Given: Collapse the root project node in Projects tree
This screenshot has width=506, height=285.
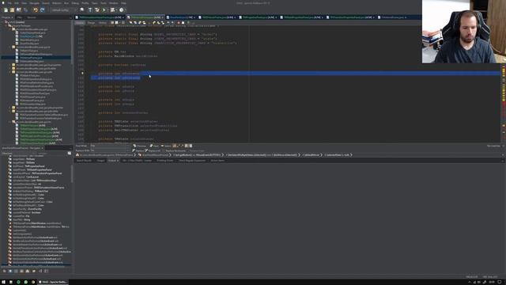Looking at the screenshot, I should click(x=2, y=22).
